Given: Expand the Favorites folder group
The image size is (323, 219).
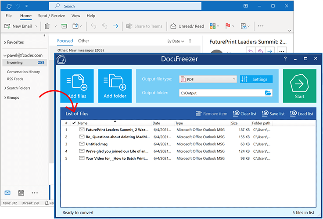Looking at the screenshot, I should tap(5, 43).
